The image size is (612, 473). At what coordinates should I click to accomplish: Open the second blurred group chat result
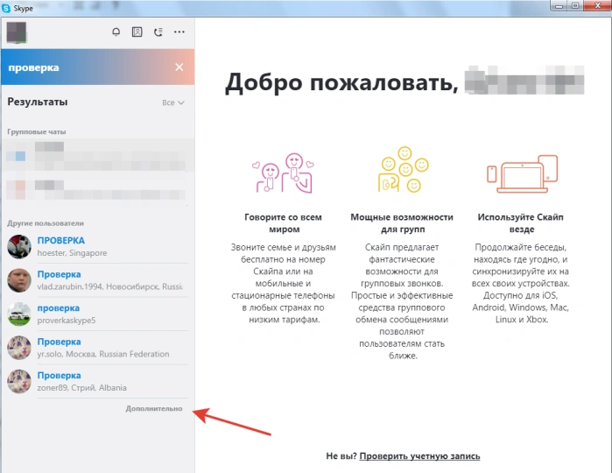tap(97, 189)
